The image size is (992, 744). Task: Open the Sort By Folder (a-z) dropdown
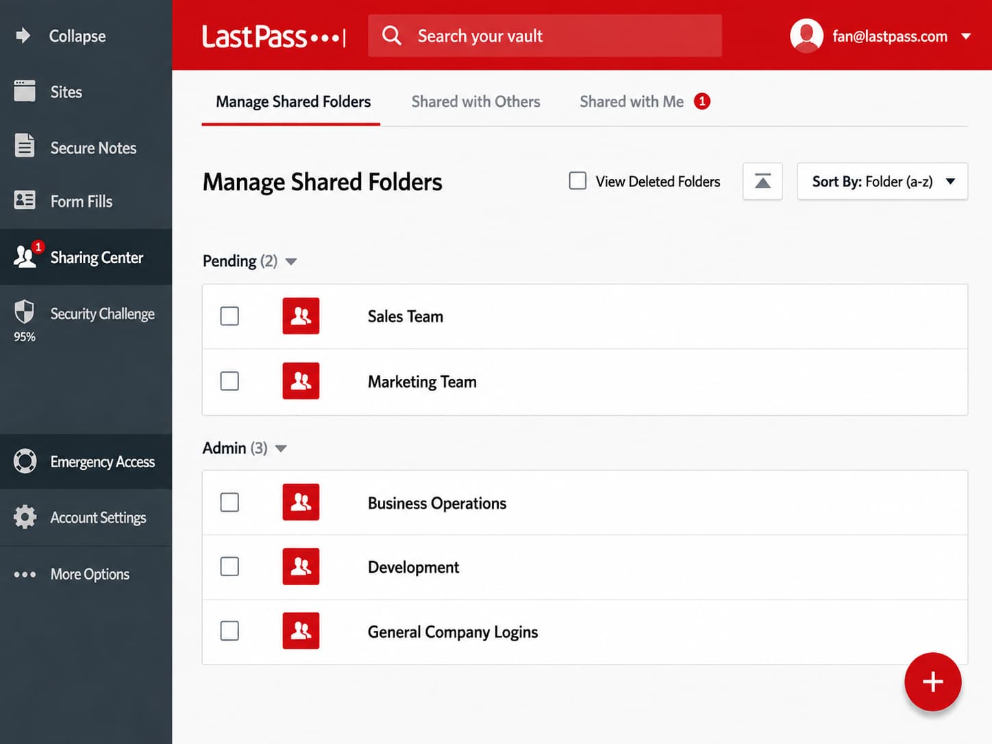click(x=882, y=182)
